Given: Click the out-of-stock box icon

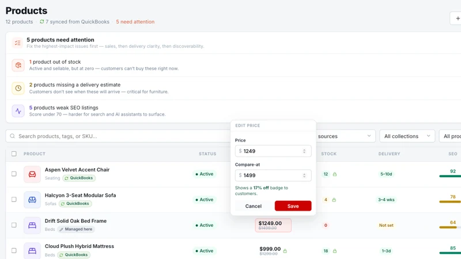Looking at the screenshot, I should tap(18, 65).
